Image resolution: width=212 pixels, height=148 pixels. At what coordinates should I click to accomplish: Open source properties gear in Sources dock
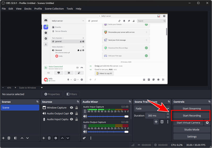point(56,138)
